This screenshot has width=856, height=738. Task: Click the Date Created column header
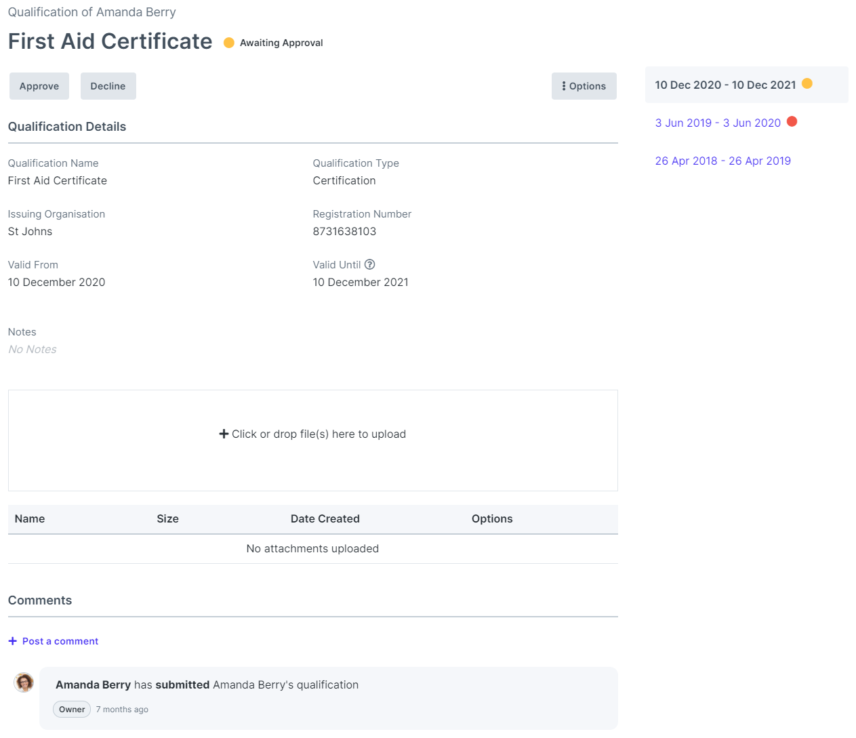point(325,518)
